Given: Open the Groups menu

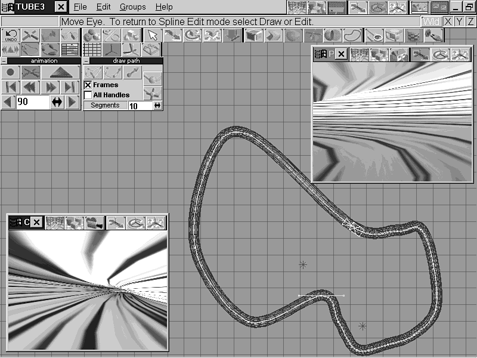Looking at the screenshot, I should (x=132, y=7).
